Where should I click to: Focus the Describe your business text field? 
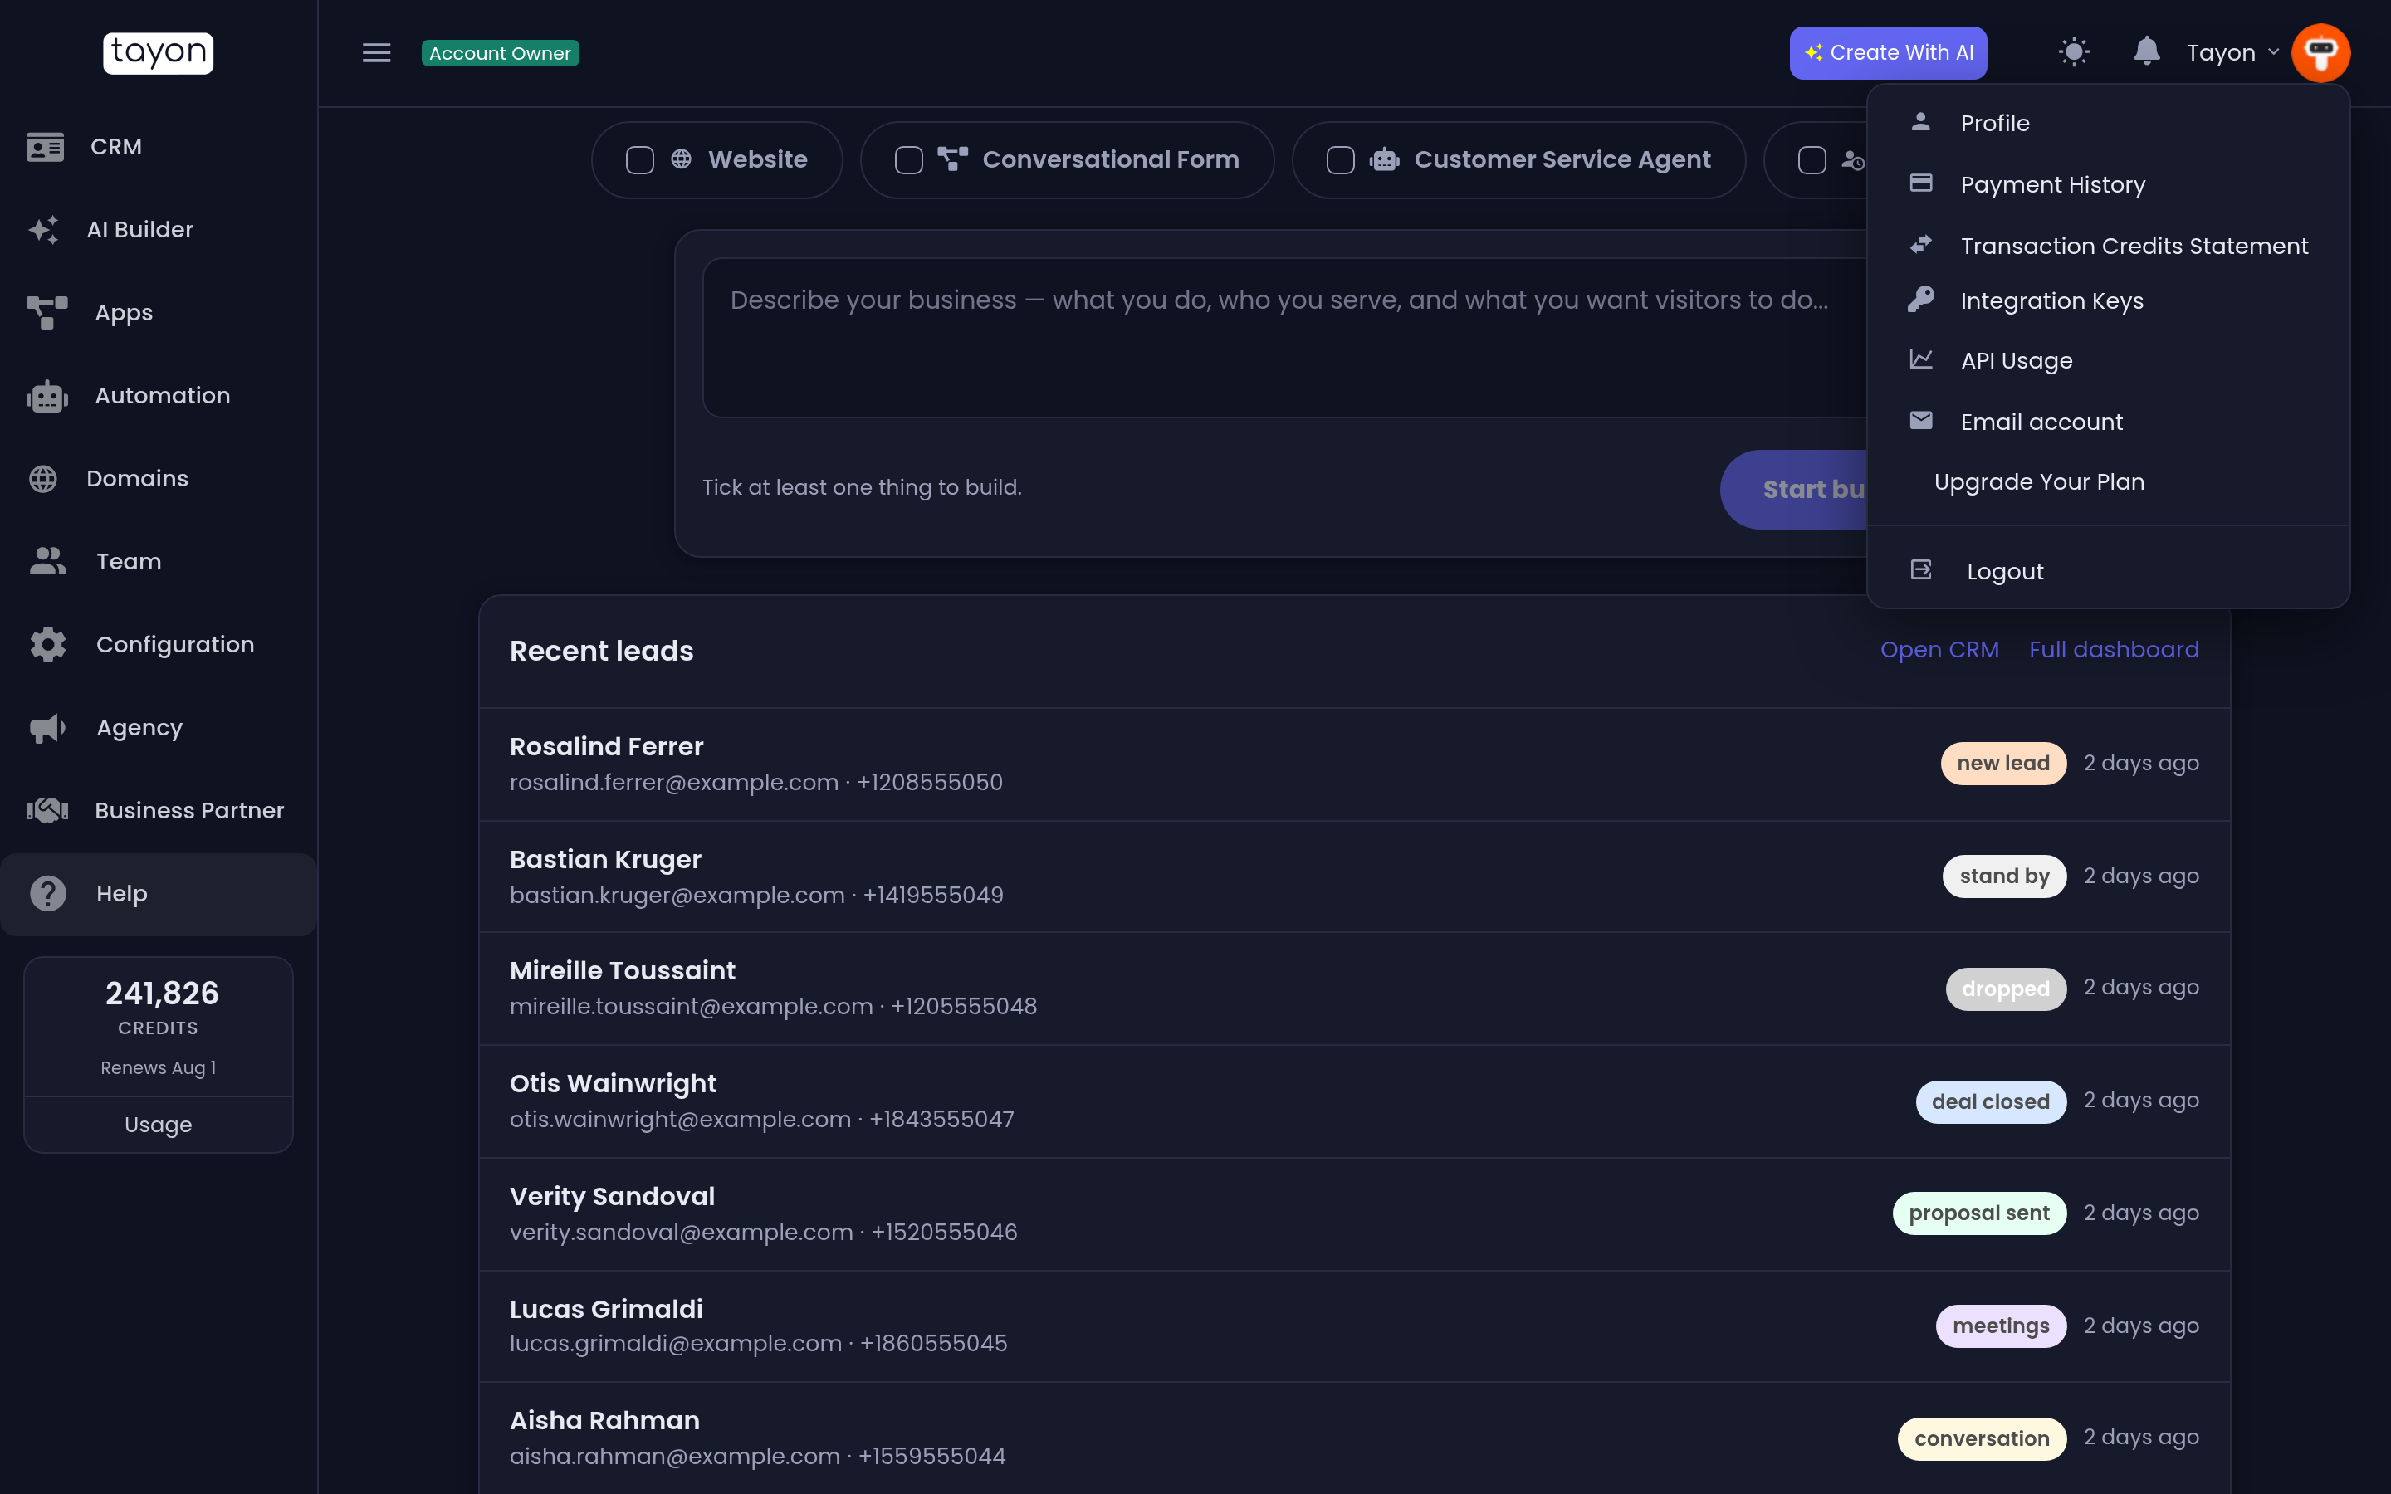click(1284, 338)
